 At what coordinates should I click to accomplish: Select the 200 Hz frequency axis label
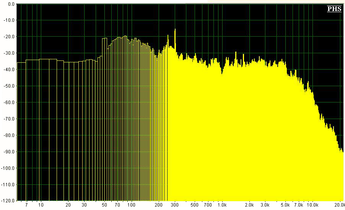pos(159,205)
